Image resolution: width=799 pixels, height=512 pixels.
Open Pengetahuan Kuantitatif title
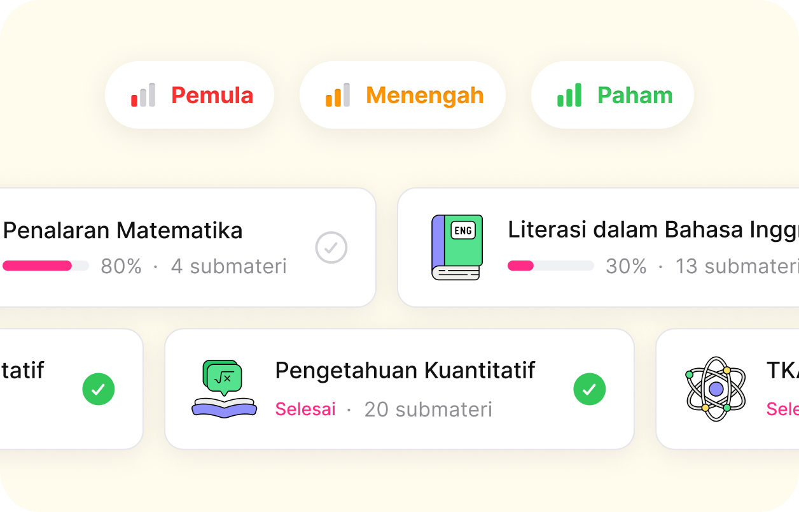pos(405,371)
